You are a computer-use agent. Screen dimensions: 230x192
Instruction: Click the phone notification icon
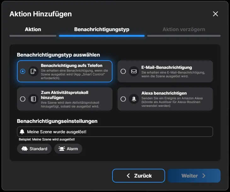click(33, 71)
